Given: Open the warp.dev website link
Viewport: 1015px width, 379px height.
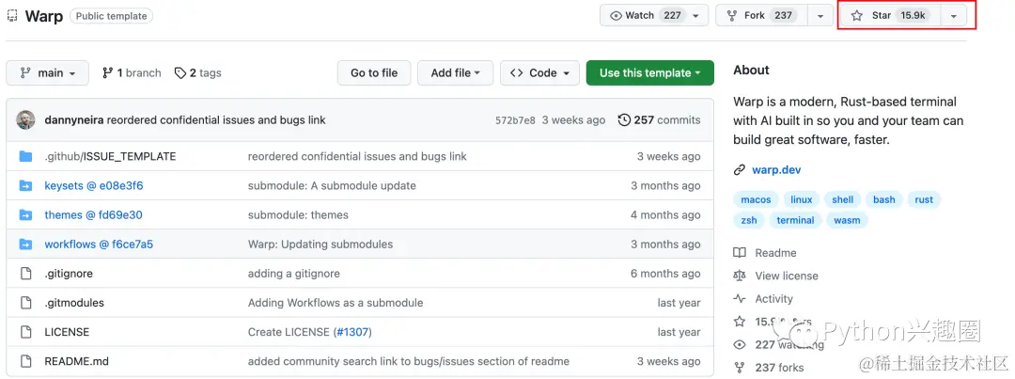Looking at the screenshot, I should 777,170.
